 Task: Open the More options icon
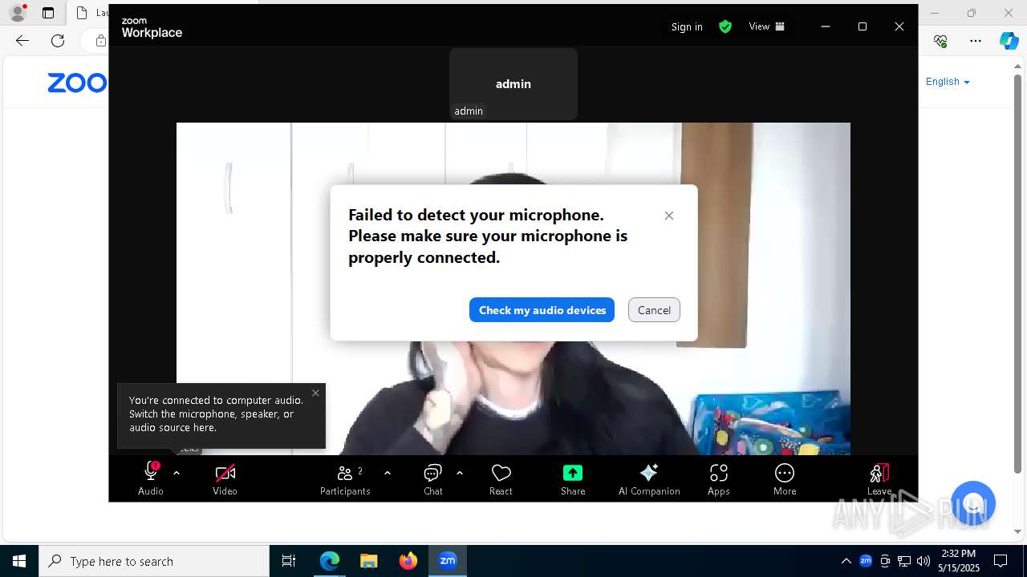point(785,473)
